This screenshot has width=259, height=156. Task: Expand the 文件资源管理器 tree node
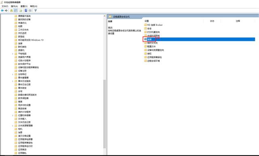tap(13, 126)
